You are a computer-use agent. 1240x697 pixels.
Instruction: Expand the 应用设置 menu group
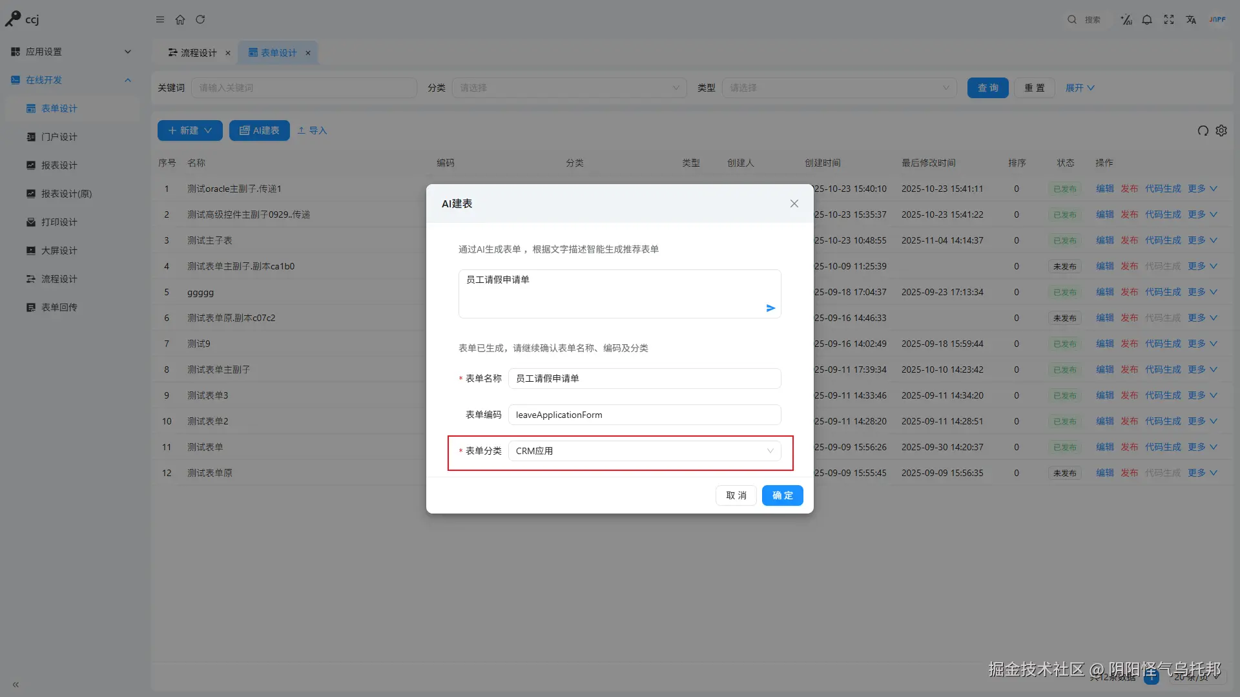tap(70, 52)
